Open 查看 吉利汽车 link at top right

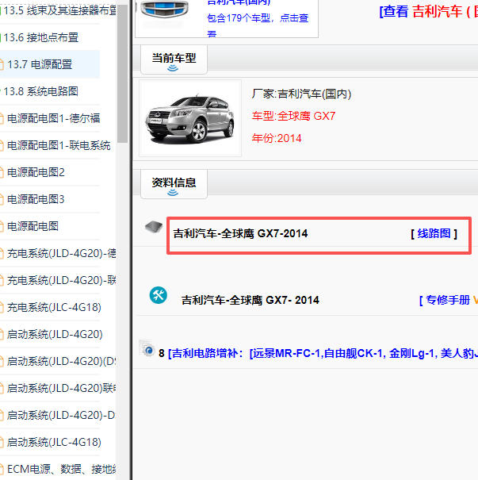(428, 12)
